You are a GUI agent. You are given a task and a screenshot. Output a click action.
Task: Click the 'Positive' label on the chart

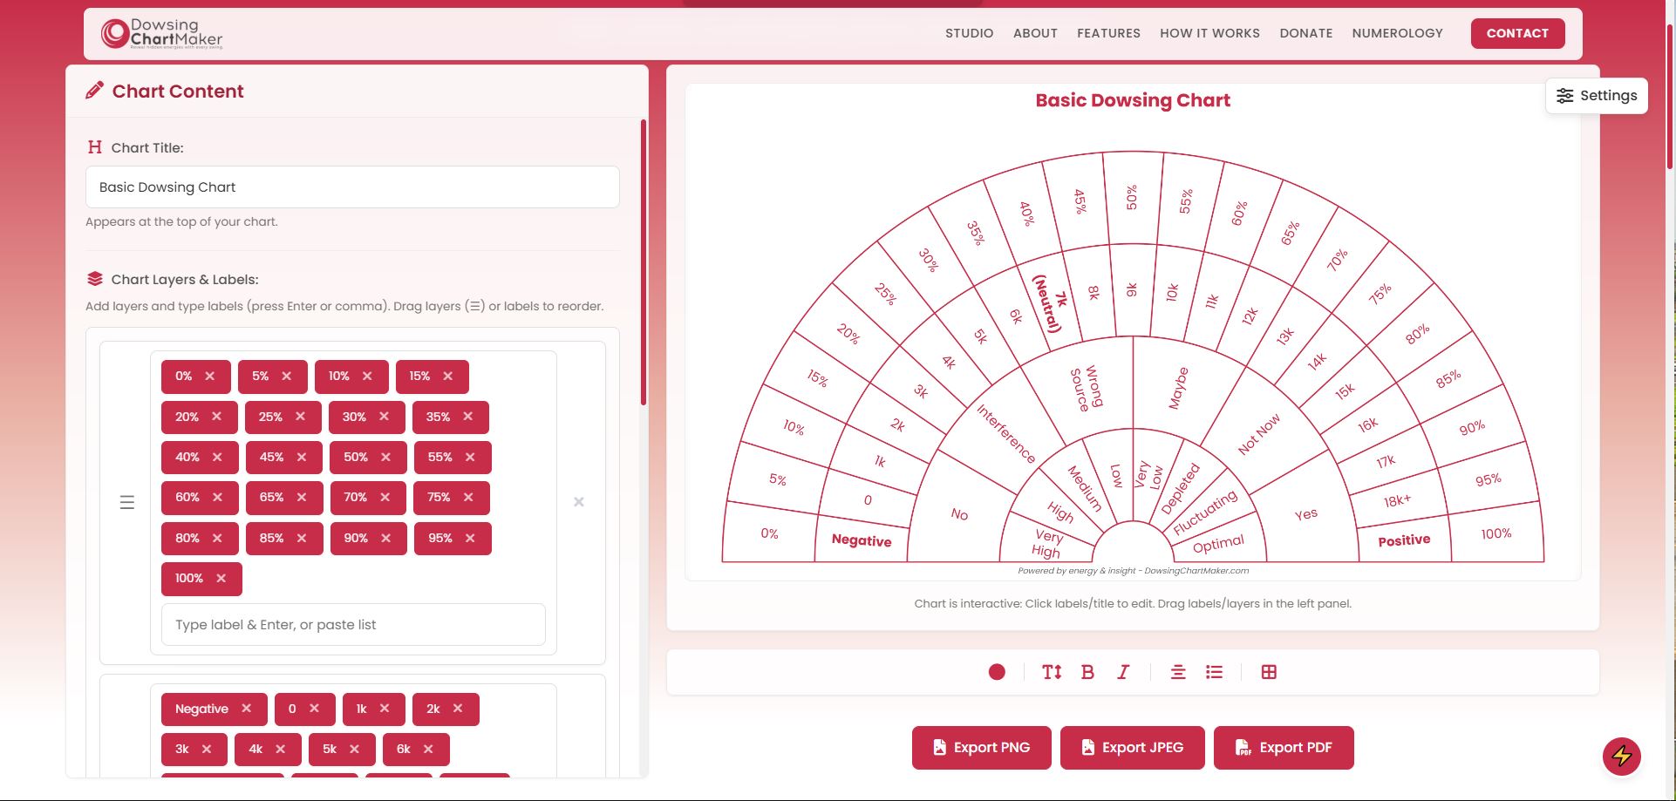(1404, 540)
